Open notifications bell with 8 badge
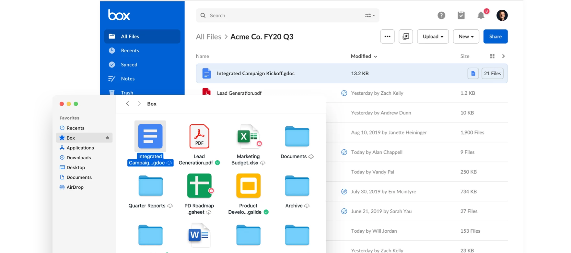Viewport: 571px width, 253px height. click(x=481, y=15)
